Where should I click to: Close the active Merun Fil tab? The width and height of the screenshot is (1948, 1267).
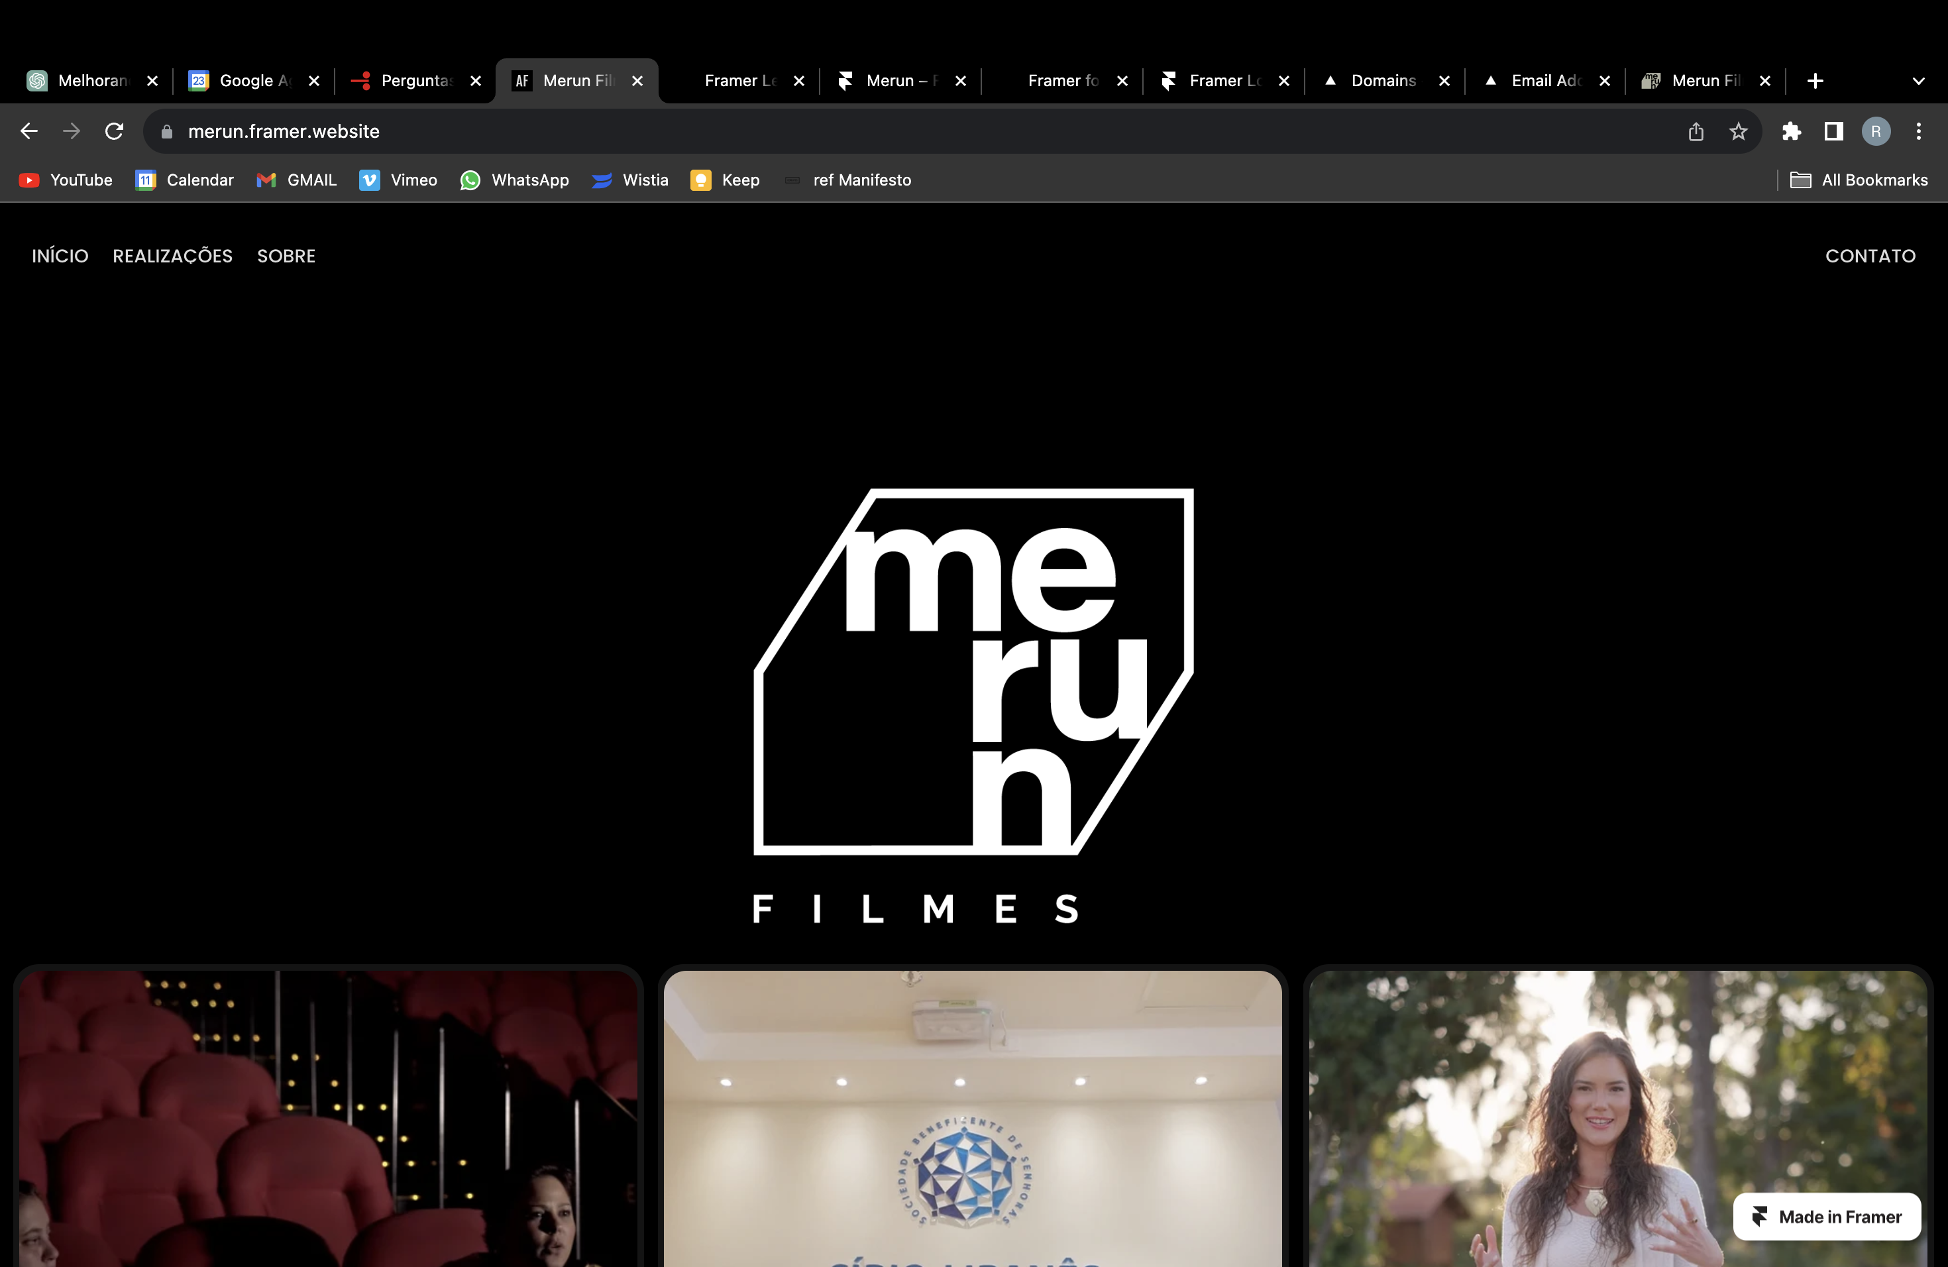[x=637, y=81]
